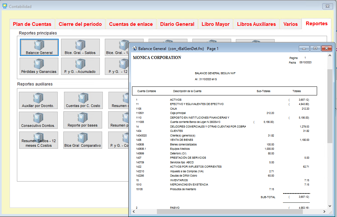Switch to the Libros Auxiliares tab

[256, 24]
